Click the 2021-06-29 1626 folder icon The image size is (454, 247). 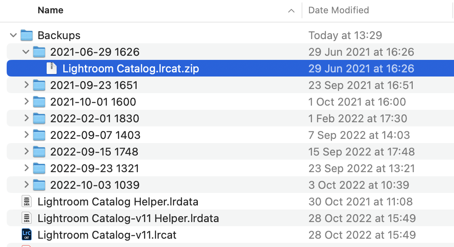[39, 52]
